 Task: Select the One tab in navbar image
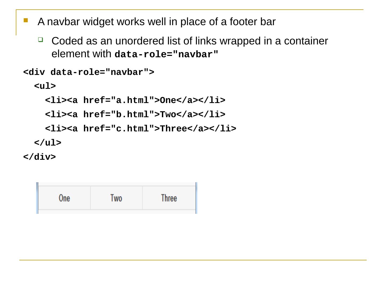[x=64, y=198]
